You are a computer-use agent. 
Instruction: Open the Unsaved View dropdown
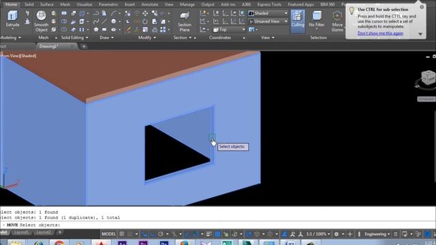(268, 21)
